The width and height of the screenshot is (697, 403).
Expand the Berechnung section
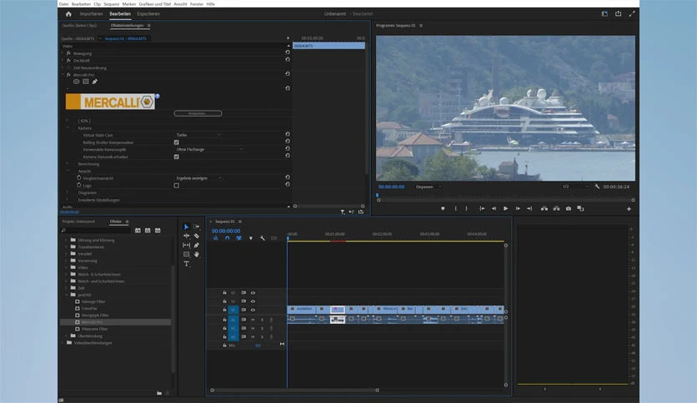(68, 164)
